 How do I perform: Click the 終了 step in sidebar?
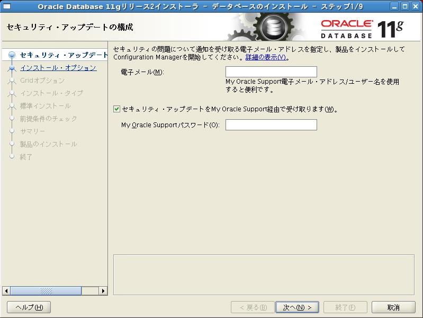click(26, 157)
